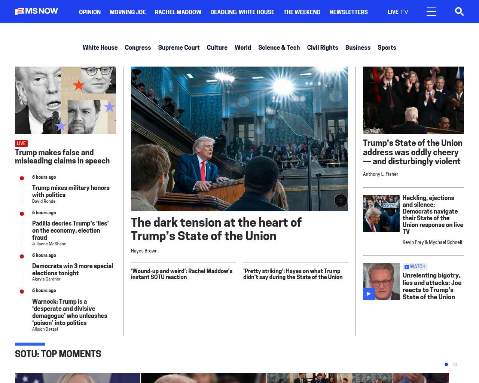Click the hexagon icon on main photo
Image resolution: width=479 pixels, height=383 pixels.
(341, 200)
